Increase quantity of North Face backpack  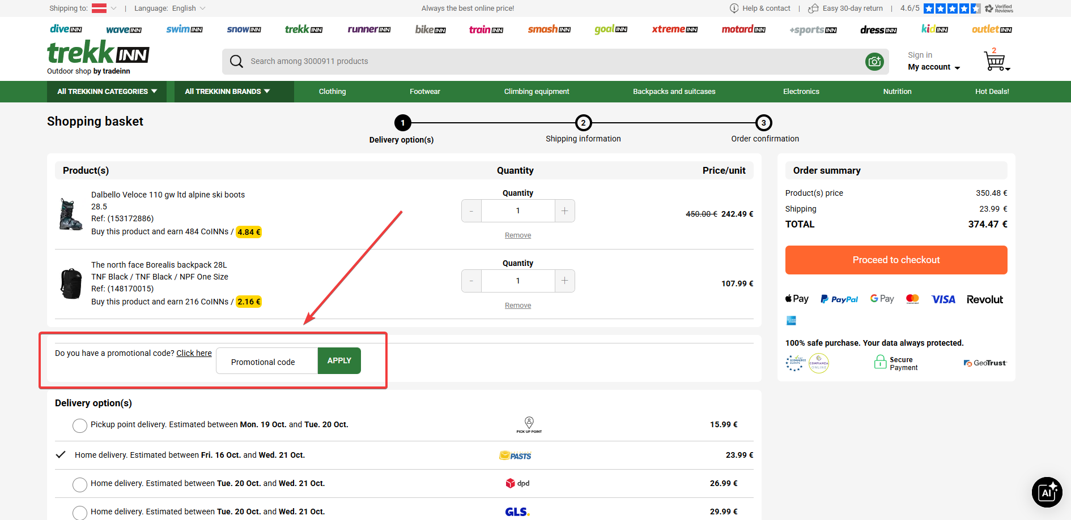pos(564,281)
